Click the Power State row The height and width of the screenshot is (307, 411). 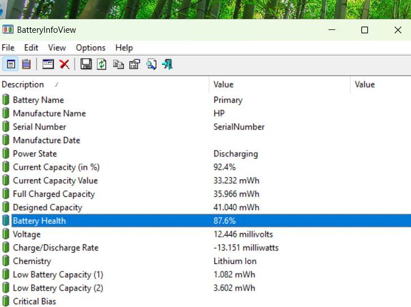pyautogui.click(x=34, y=154)
